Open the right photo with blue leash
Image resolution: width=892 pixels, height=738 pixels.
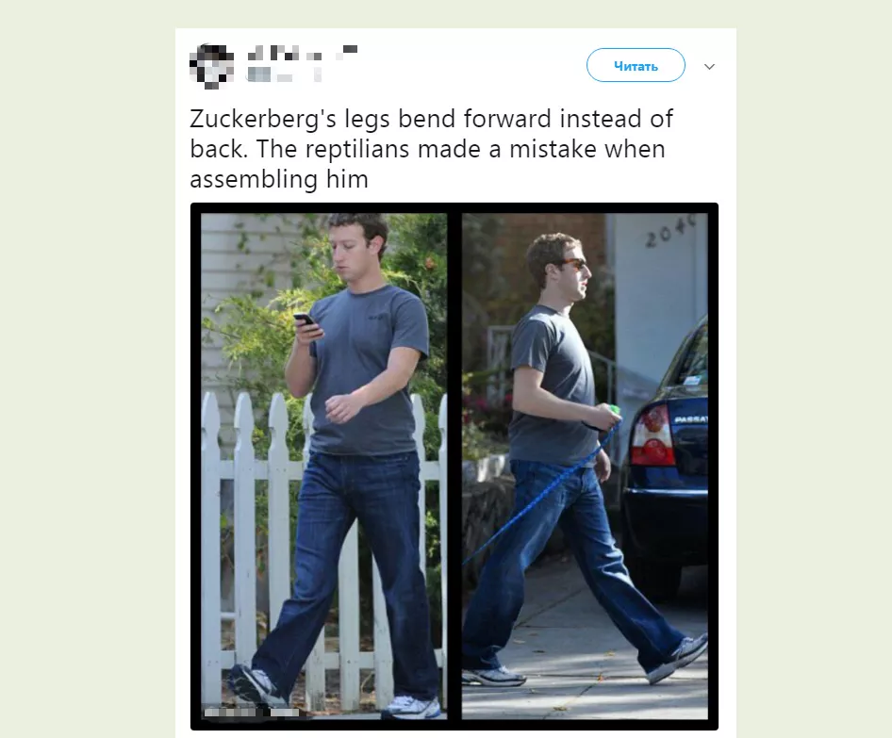click(x=585, y=467)
